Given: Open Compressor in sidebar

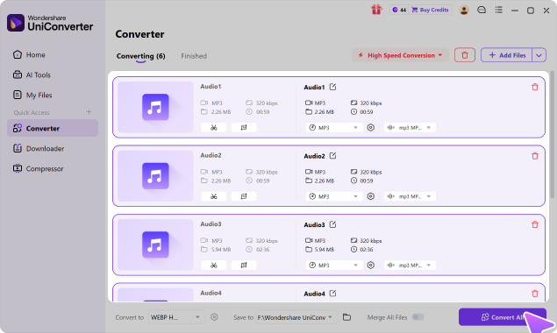Looking at the screenshot, I should tap(53, 168).
